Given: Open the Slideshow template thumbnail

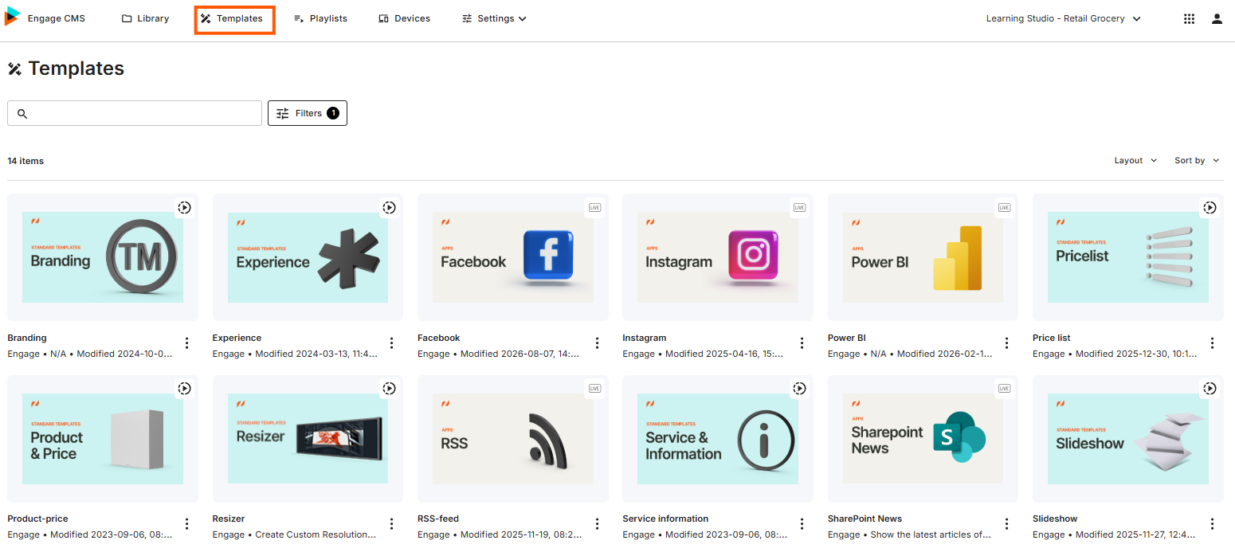Looking at the screenshot, I should (1128, 438).
